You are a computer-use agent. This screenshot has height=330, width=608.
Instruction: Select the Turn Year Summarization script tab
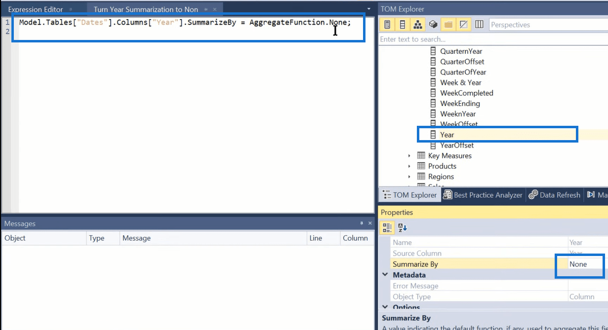pos(146,9)
